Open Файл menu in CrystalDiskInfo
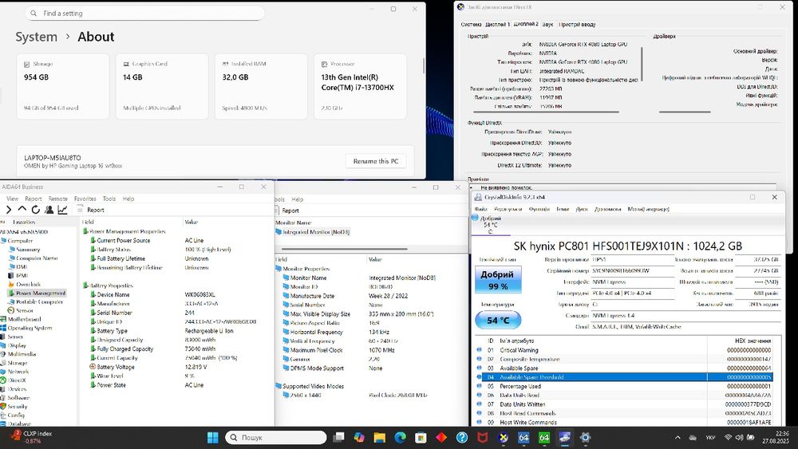The width and height of the screenshot is (798, 449). (480, 209)
